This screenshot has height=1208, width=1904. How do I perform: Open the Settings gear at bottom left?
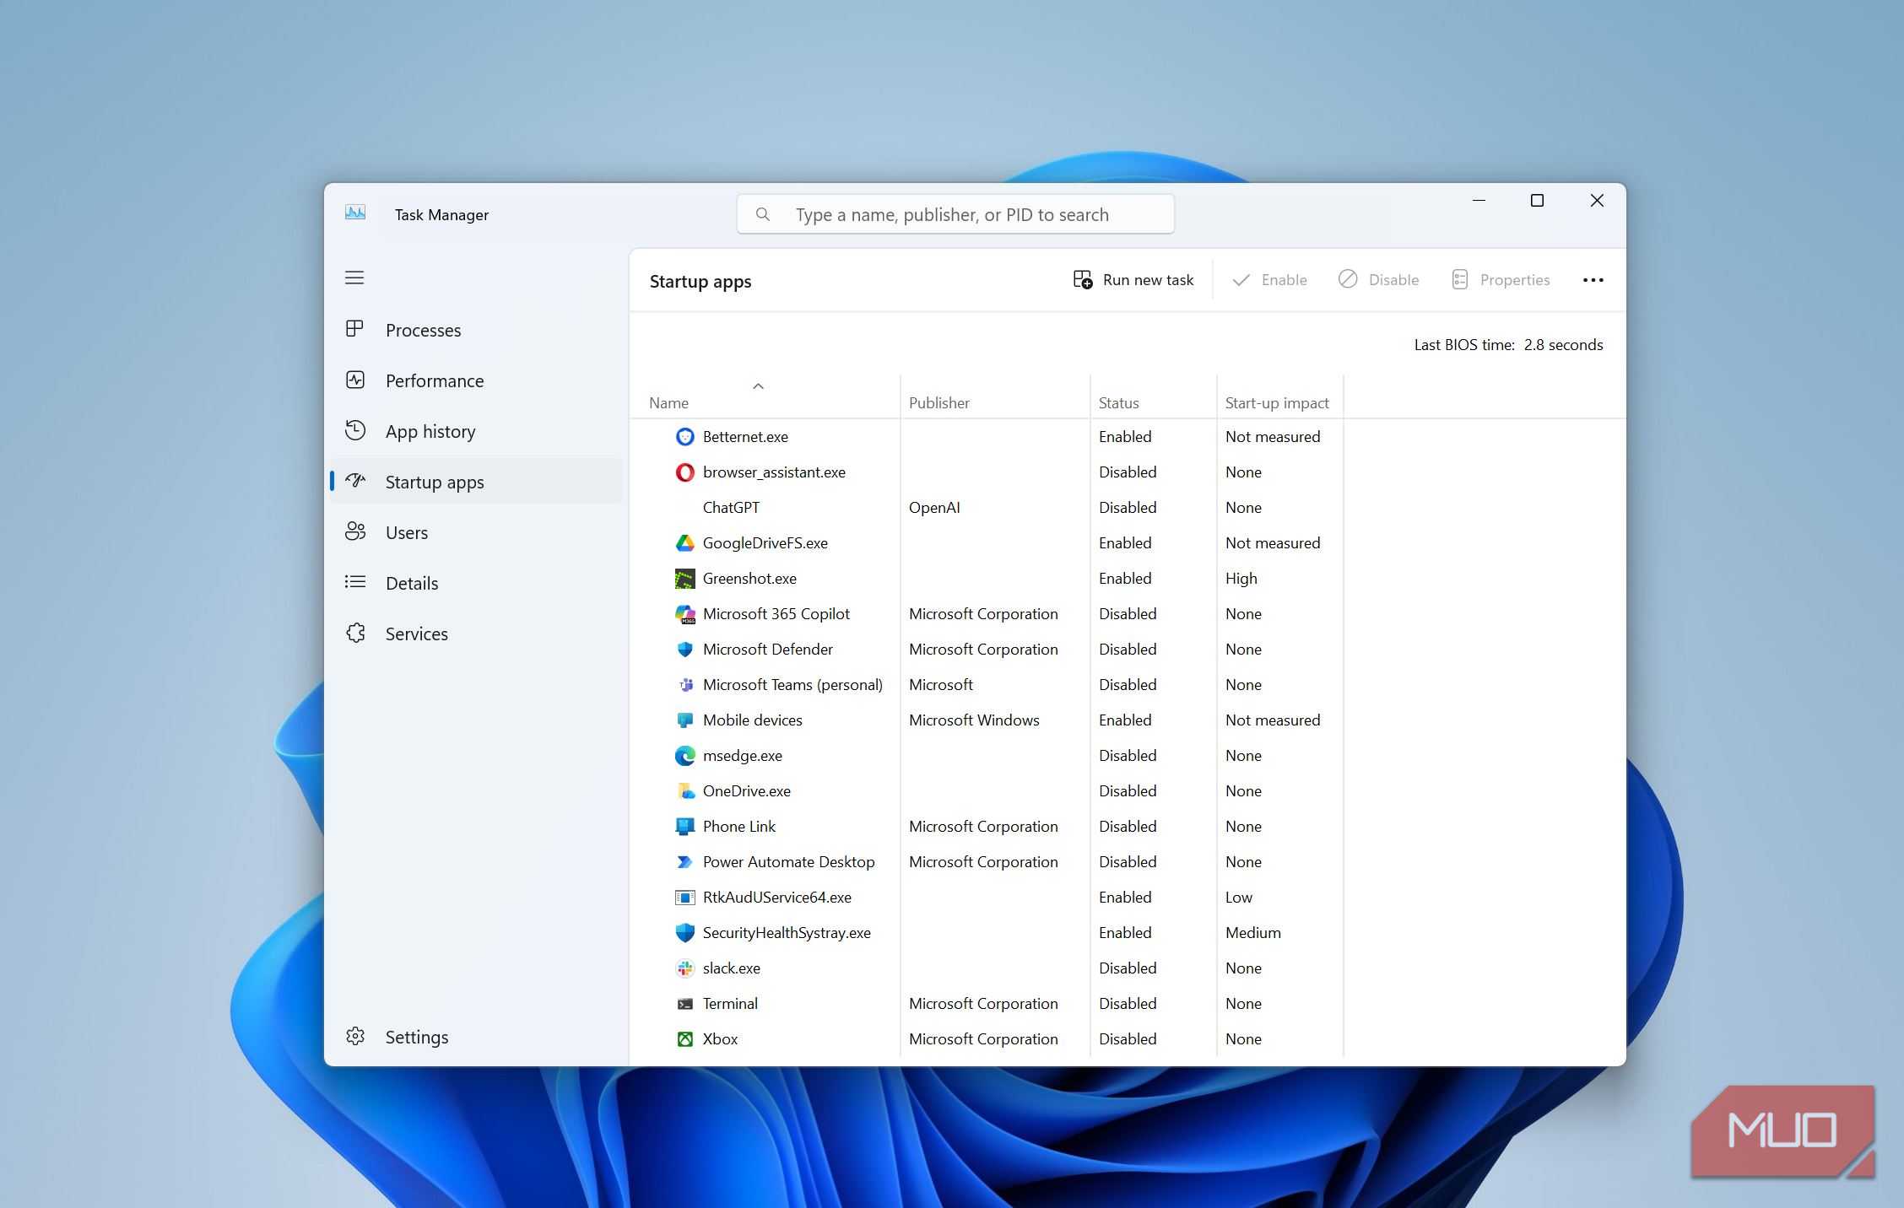click(355, 1037)
